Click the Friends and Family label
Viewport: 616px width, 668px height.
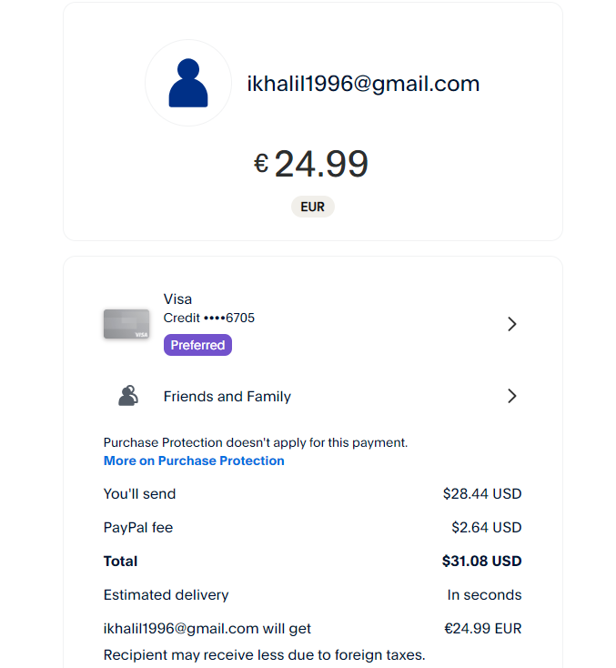point(227,397)
